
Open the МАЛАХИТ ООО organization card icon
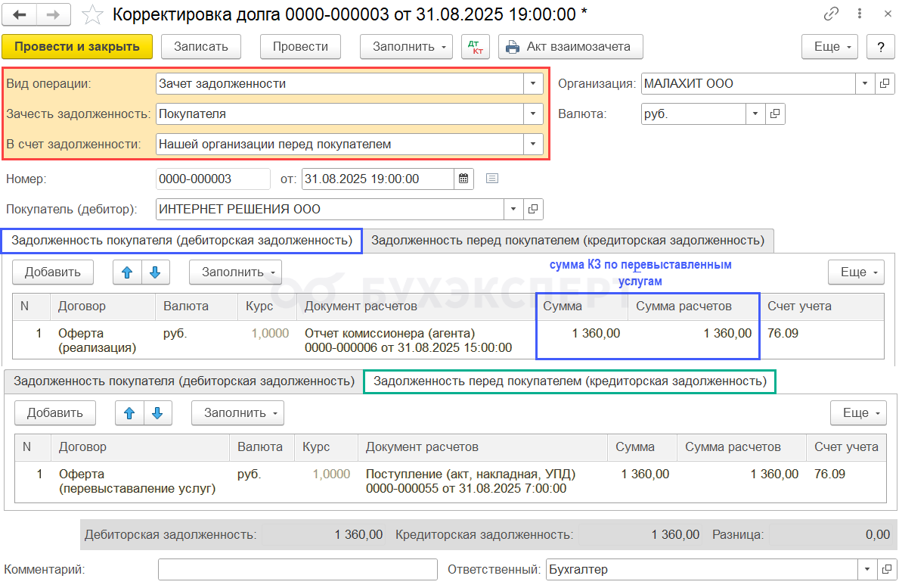pyautogui.click(x=885, y=84)
